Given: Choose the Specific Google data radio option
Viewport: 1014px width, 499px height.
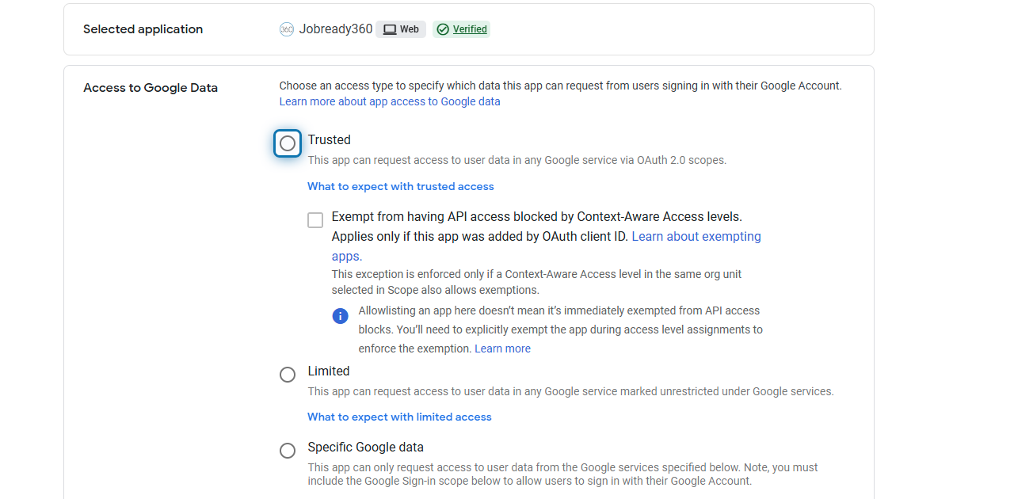Looking at the screenshot, I should pos(288,451).
